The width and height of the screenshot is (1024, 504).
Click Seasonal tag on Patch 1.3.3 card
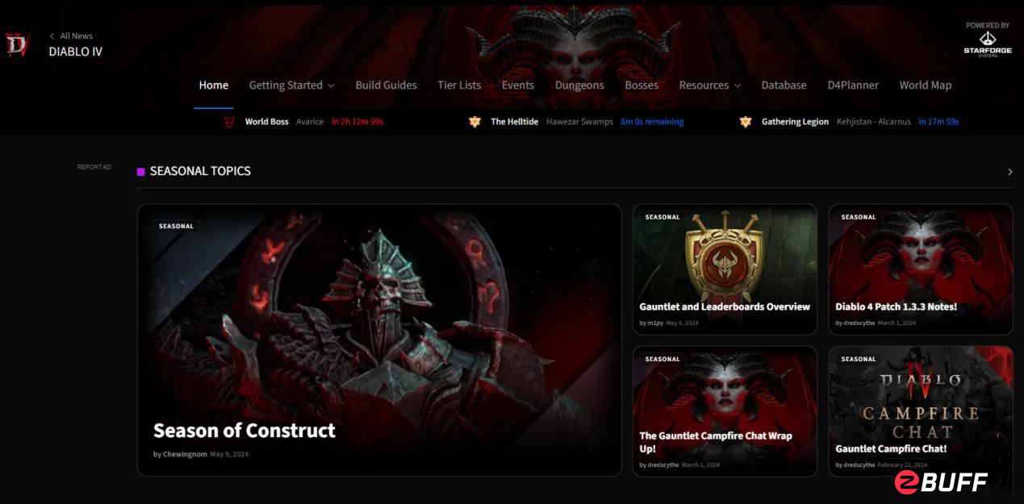pyautogui.click(x=859, y=217)
